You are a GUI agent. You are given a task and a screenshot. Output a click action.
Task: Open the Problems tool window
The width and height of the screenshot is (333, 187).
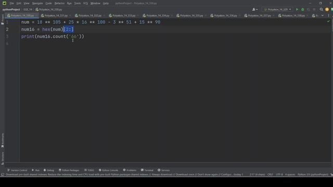tap(130, 170)
